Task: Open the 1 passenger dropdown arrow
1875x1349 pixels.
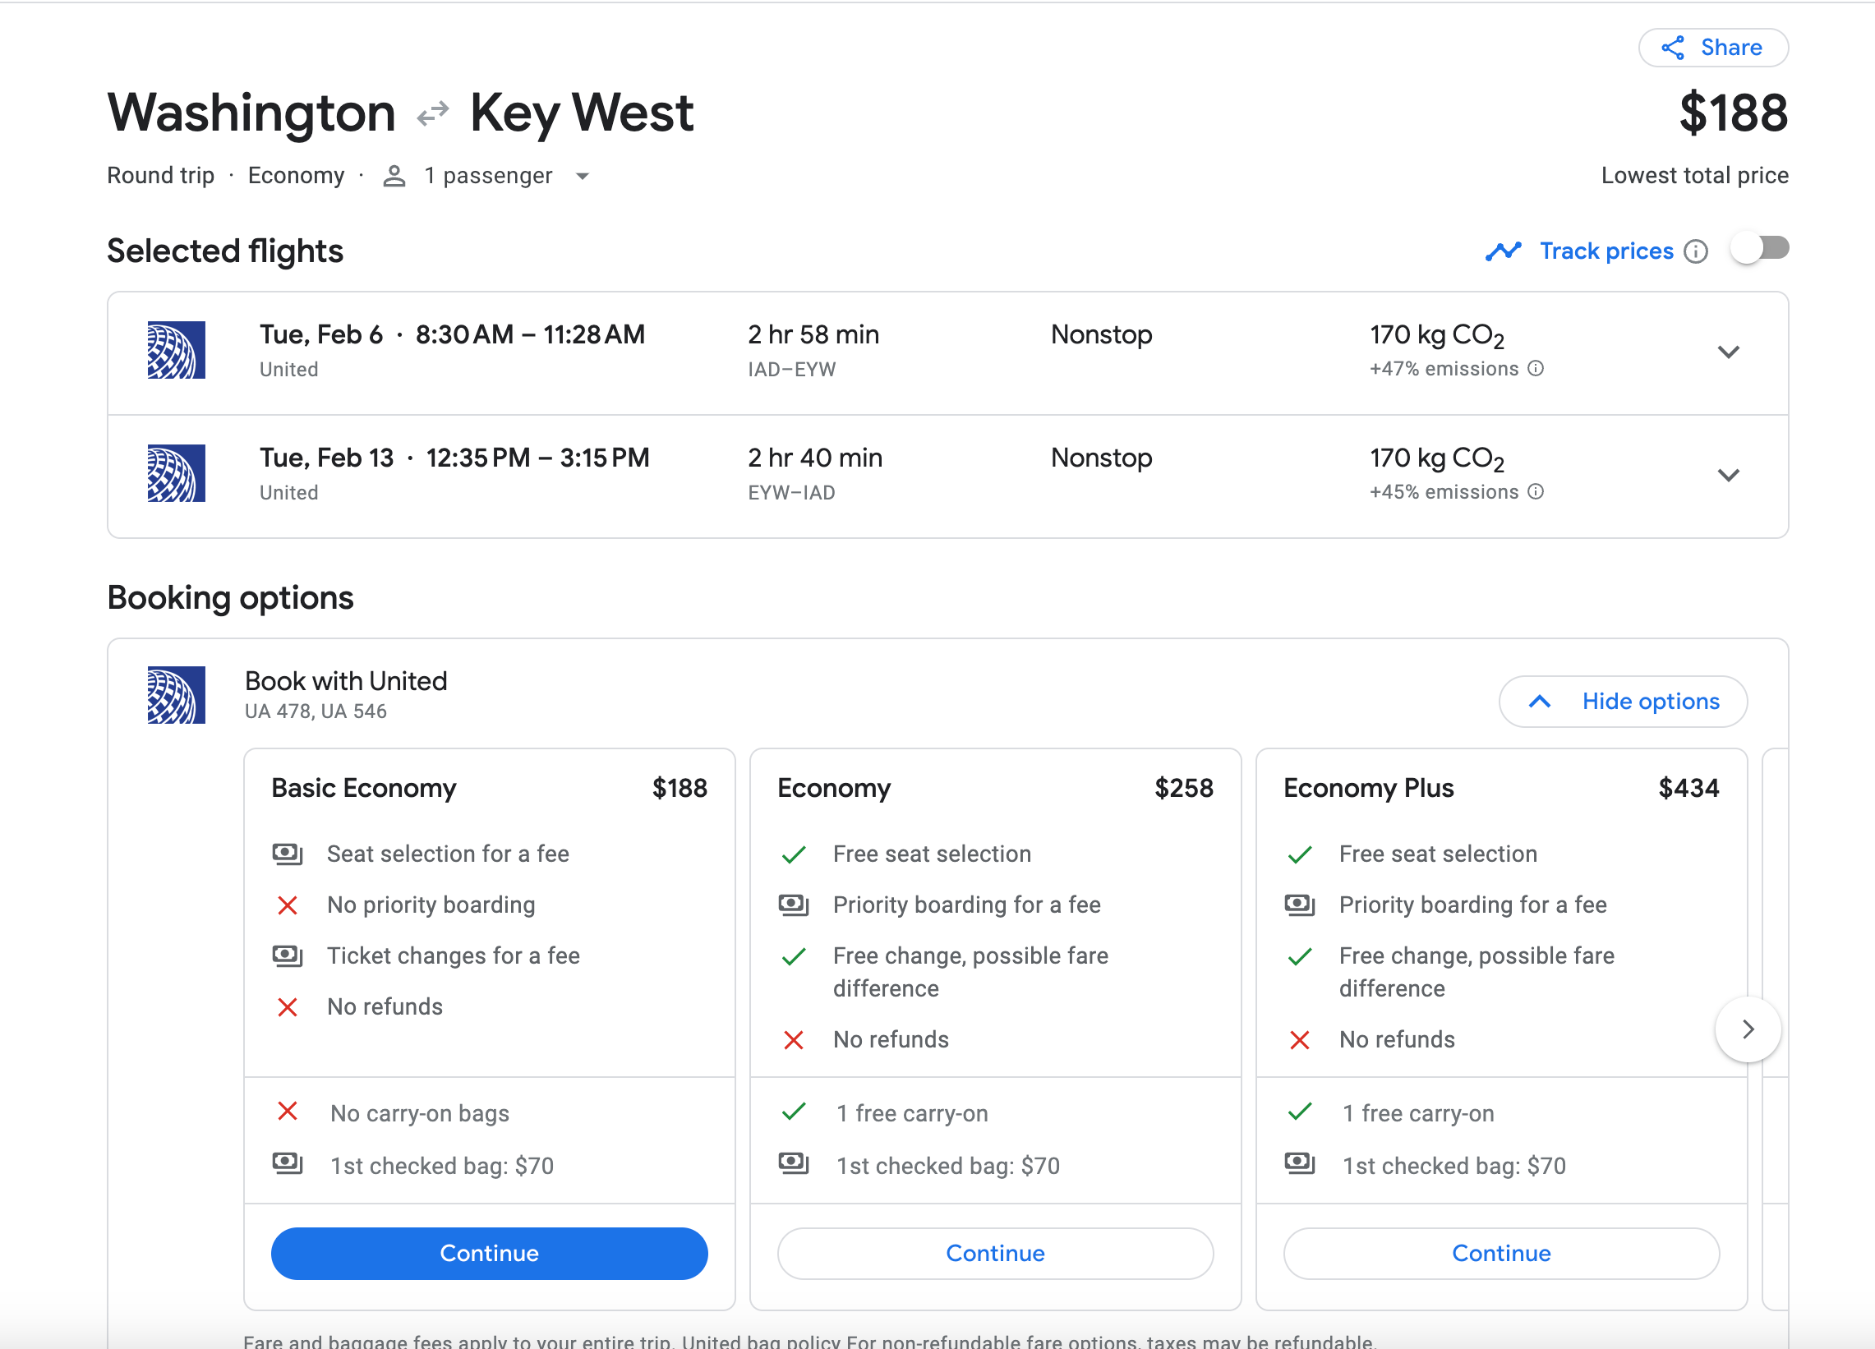Action: point(582,176)
